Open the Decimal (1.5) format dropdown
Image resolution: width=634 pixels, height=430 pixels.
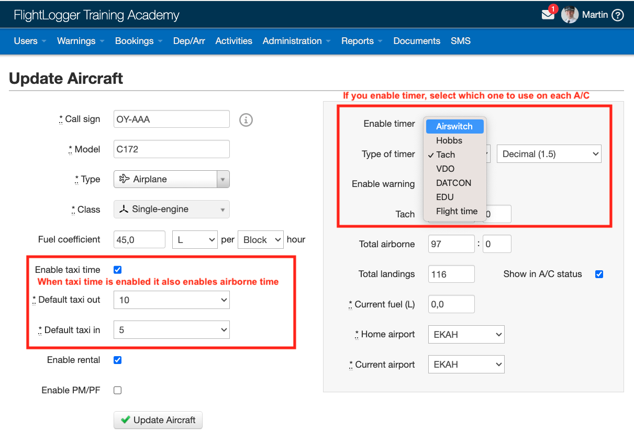549,153
